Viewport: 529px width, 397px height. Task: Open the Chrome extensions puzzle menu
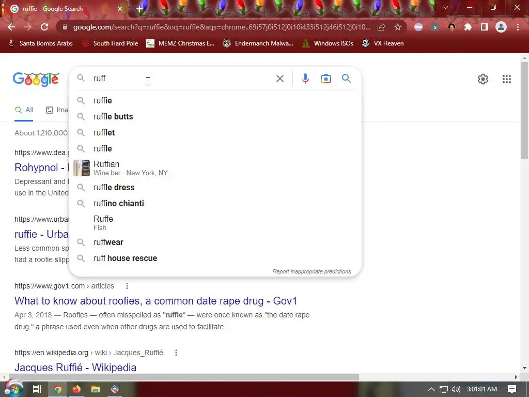point(468,27)
